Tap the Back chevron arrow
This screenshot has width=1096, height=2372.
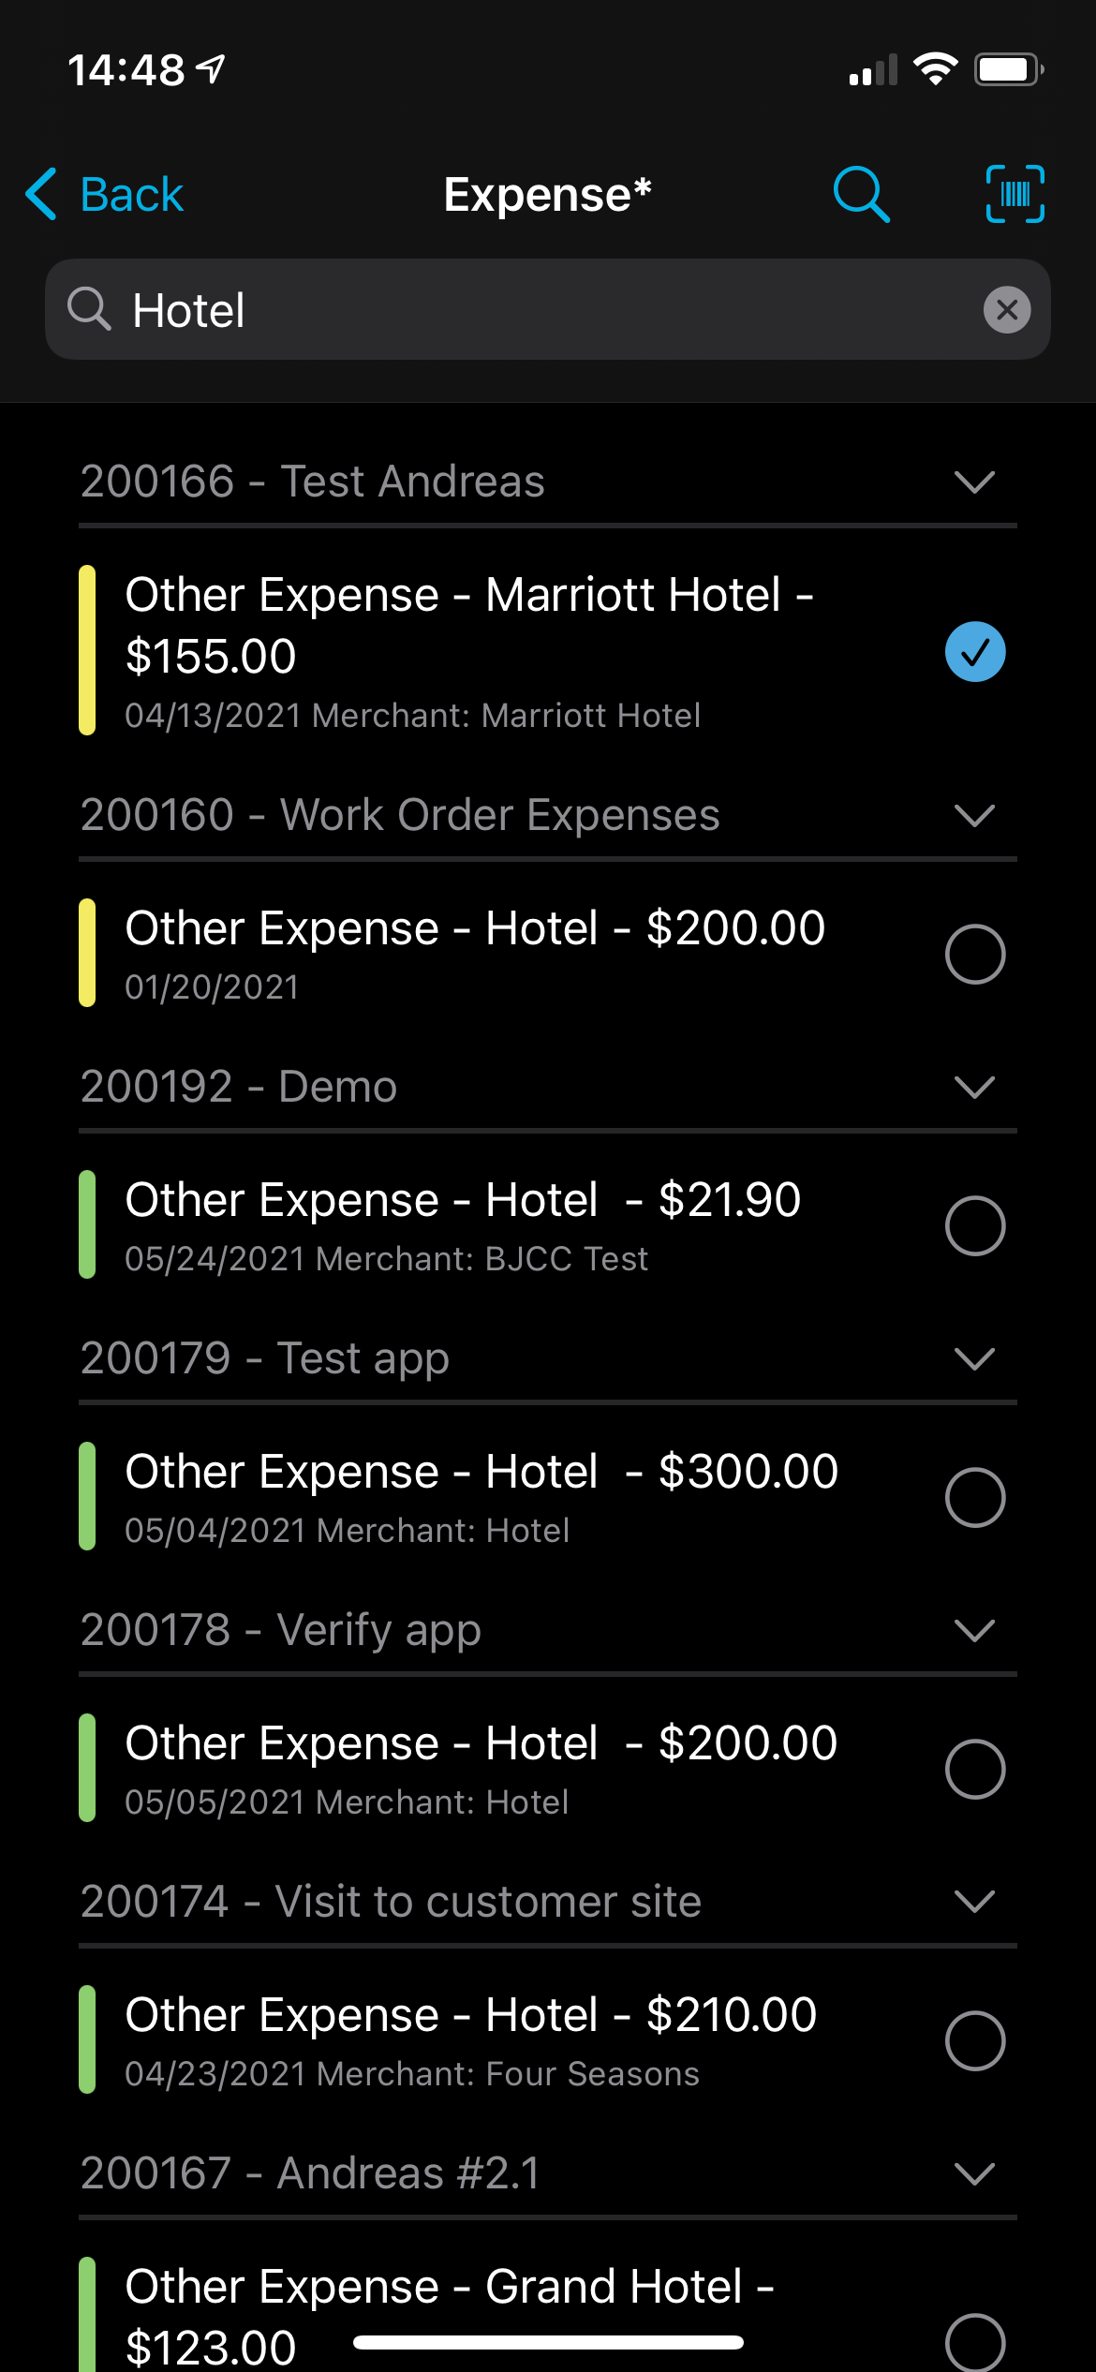(42, 194)
